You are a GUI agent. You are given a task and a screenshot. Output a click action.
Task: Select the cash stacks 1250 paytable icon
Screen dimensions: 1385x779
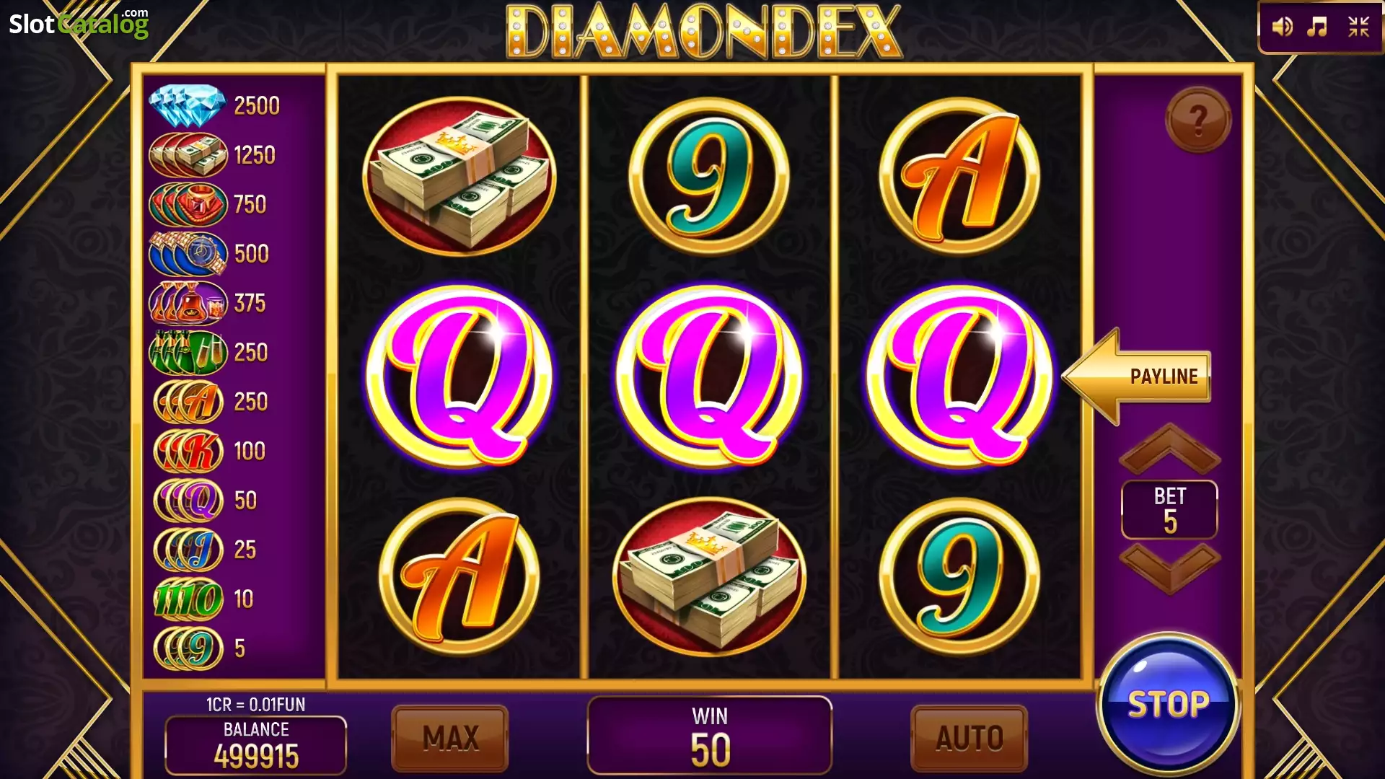click(x=188, y=154)
